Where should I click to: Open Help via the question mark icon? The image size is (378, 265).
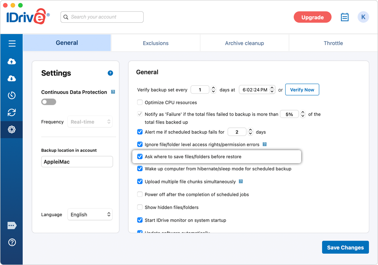pos(11,242)
